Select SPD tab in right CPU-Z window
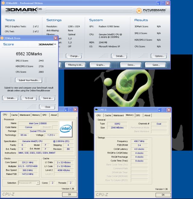 coord(138,115)
